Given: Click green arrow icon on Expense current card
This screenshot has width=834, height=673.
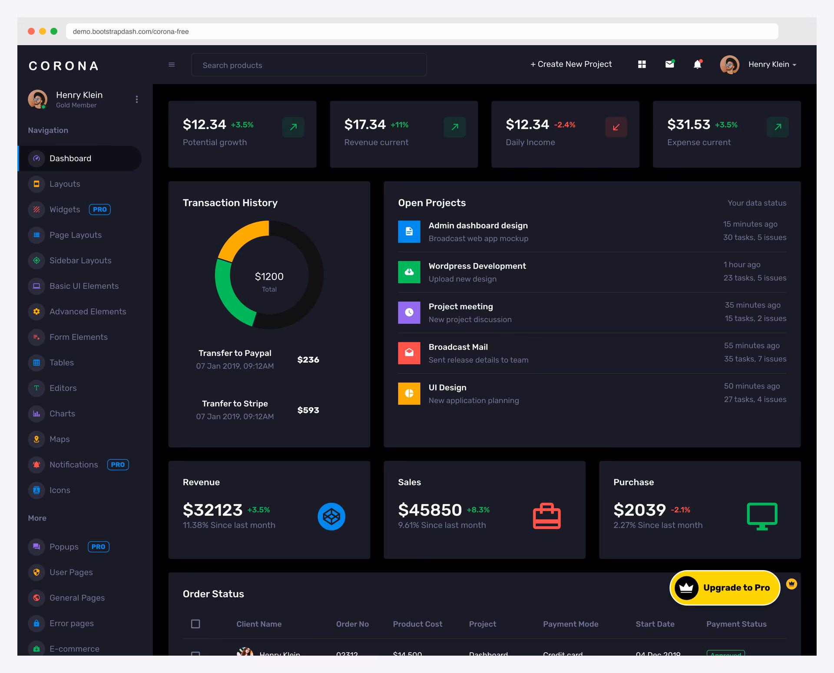Looking at the screenshot, I should pos(778,127).
